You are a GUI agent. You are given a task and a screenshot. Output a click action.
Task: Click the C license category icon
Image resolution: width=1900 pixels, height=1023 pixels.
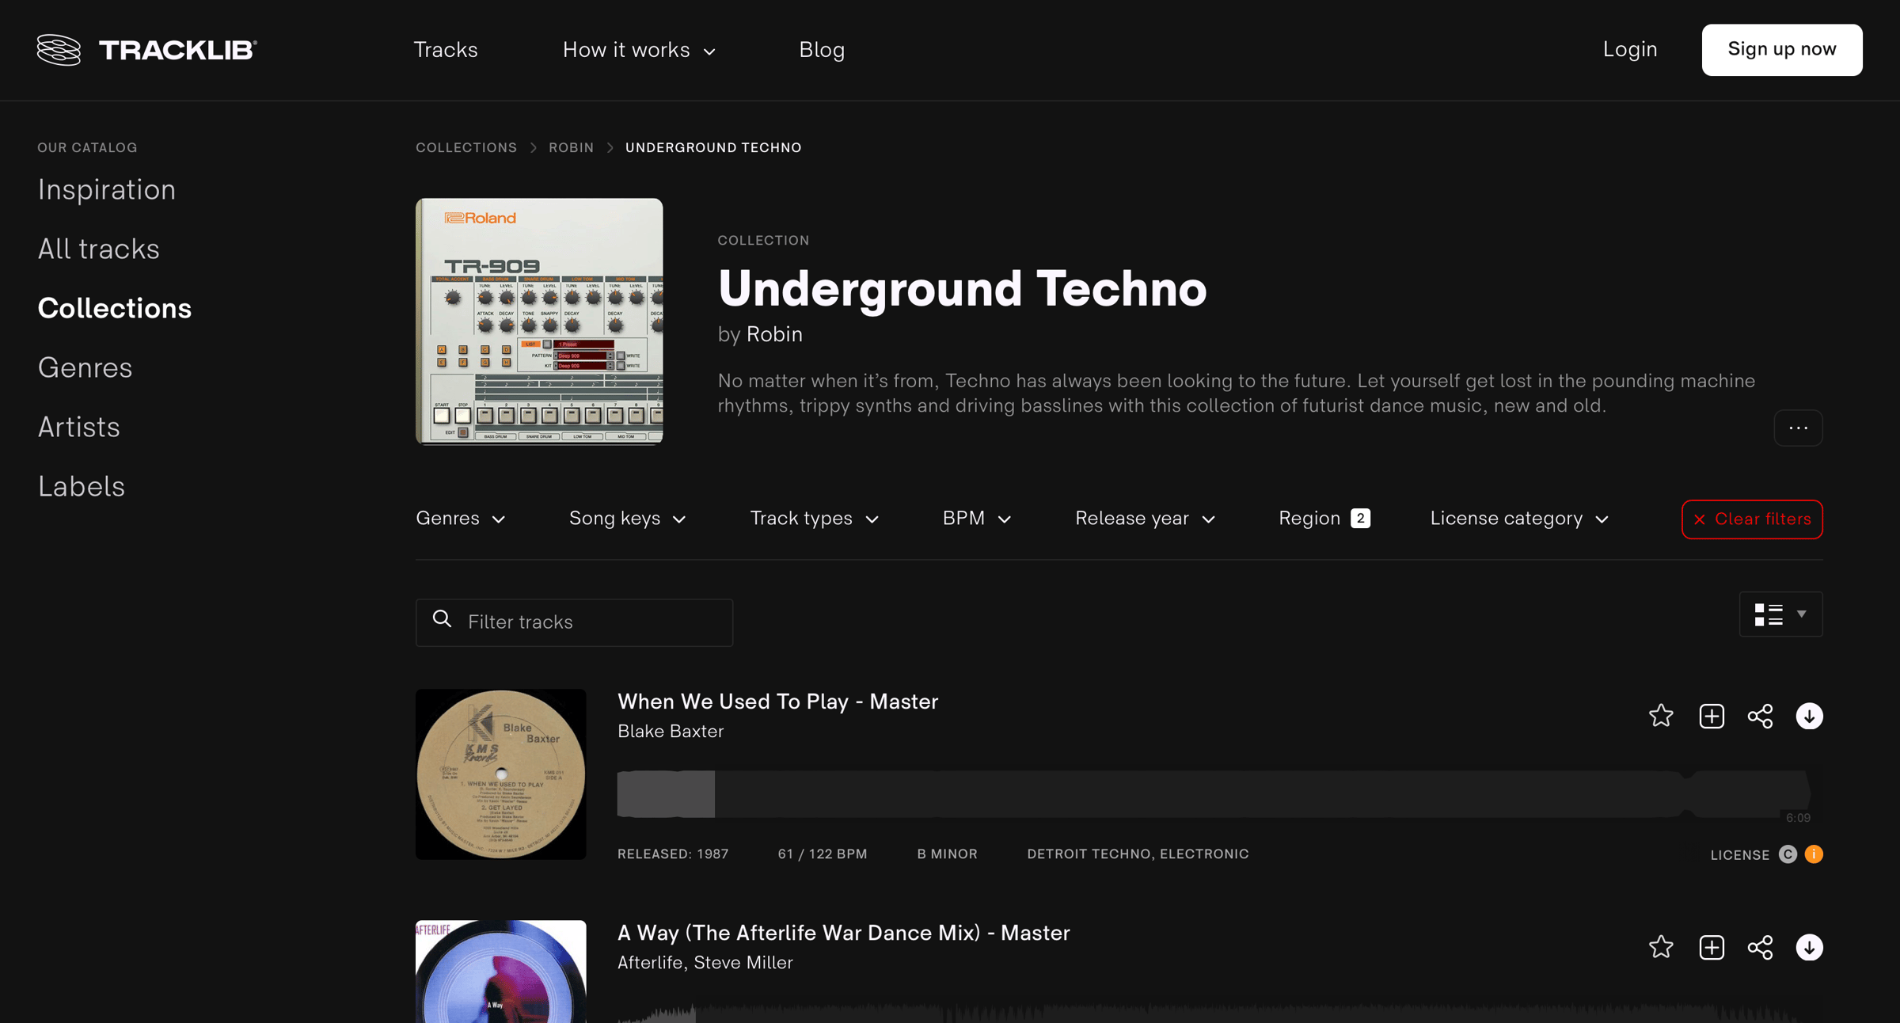(x=1788, y=854)
